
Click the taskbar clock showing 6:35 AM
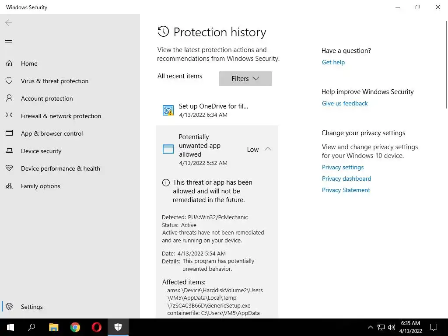pos(410,327)
